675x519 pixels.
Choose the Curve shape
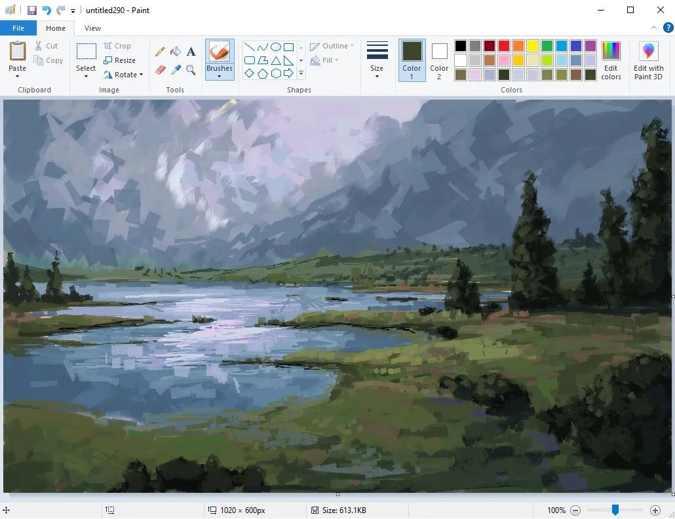263,47
